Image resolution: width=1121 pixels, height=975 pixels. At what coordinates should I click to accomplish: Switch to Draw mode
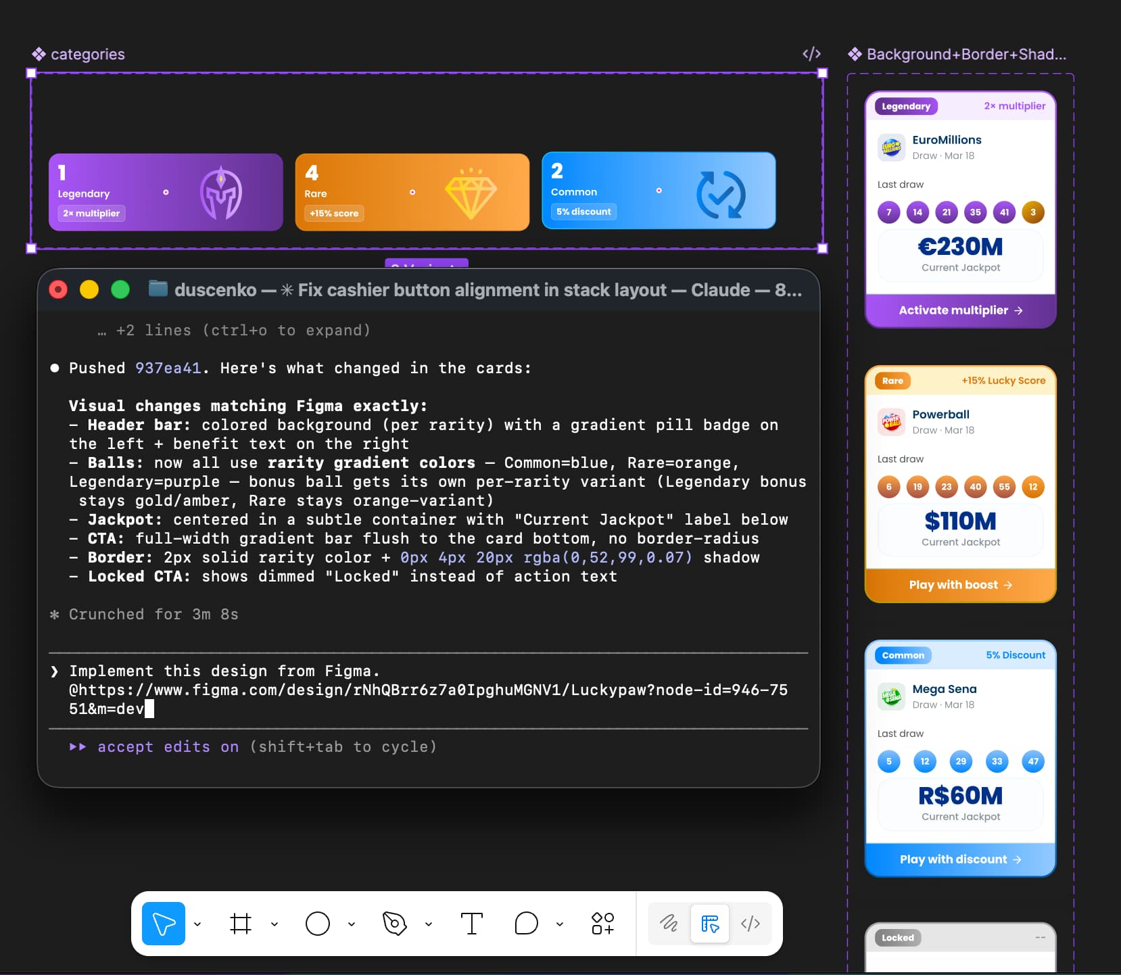pos(669,924)
